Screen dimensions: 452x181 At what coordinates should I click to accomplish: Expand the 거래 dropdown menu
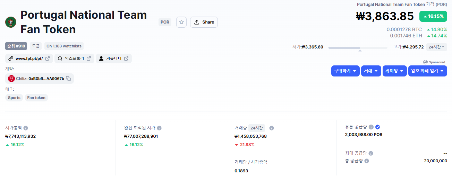tap(371, 71)
